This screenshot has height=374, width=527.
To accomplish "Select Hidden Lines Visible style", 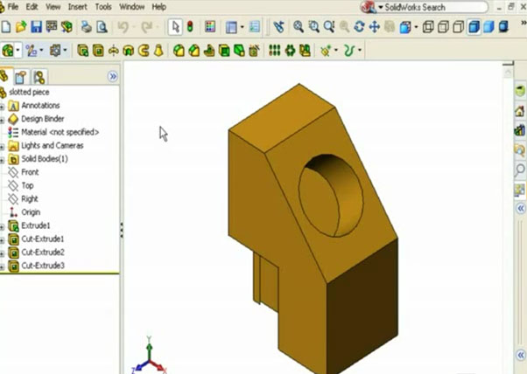I will (x=443, y=27).
